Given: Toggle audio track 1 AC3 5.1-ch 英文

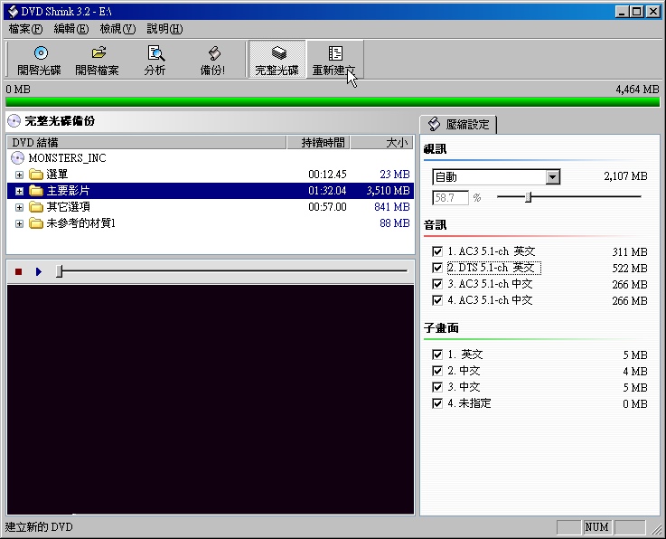Looking at the screenshot, I should click(x=437, y=251).
